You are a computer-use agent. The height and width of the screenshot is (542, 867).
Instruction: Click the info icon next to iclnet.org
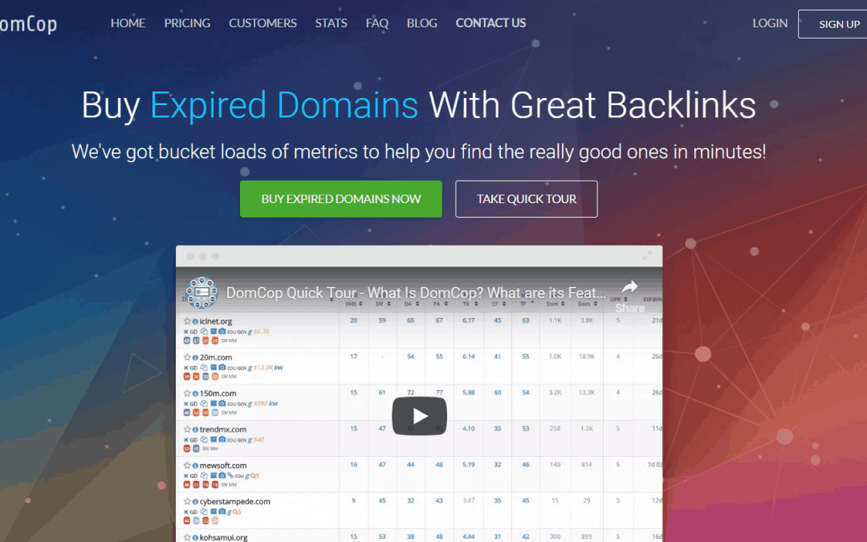coord(195,321)
